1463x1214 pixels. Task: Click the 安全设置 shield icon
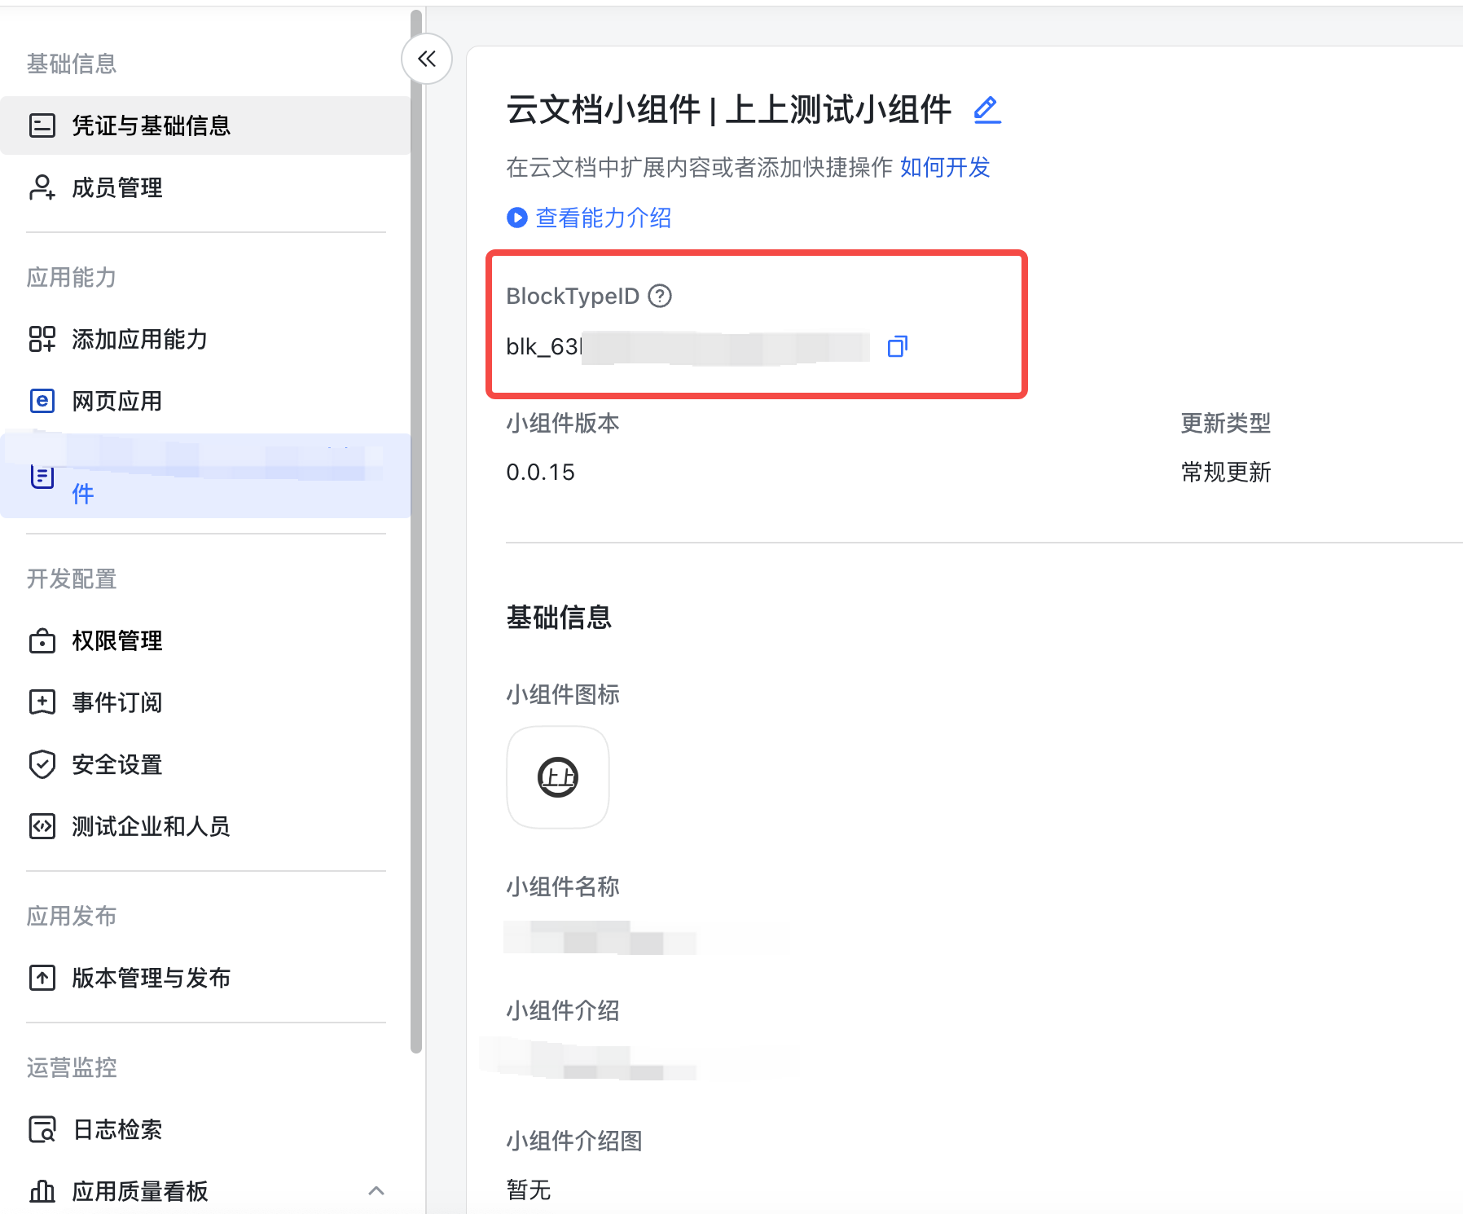pyautogui.click(x=42, y=764)
